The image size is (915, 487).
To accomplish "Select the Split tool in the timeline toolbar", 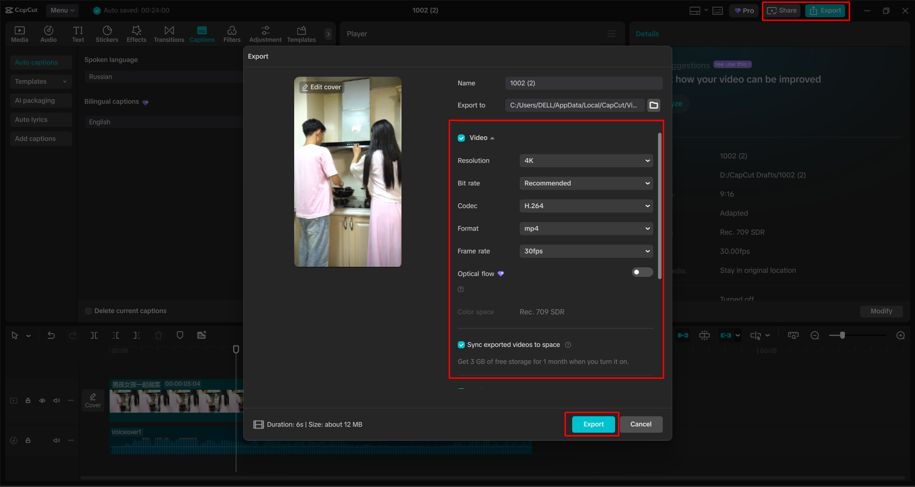I will 94,335.
